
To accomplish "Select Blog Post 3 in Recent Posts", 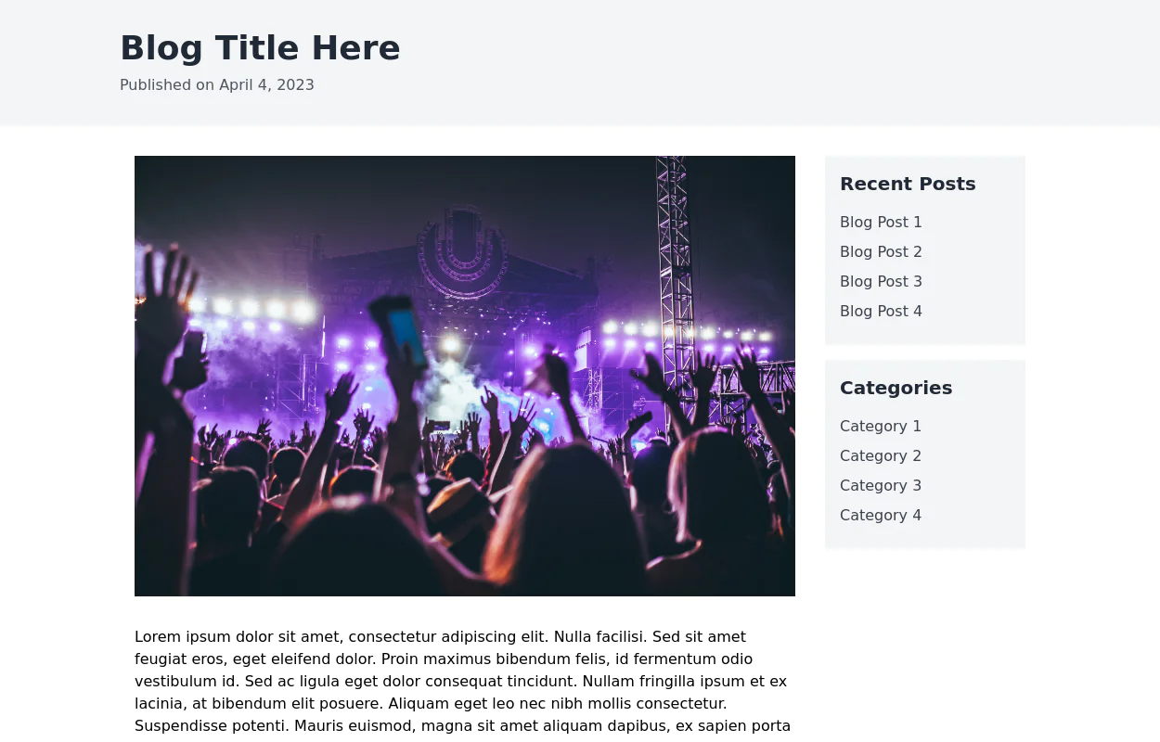I will tap(881, 282).
